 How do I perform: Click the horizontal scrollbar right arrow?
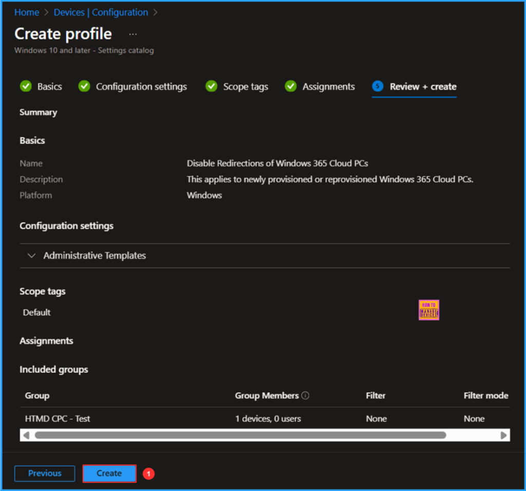tap(503, 436)
